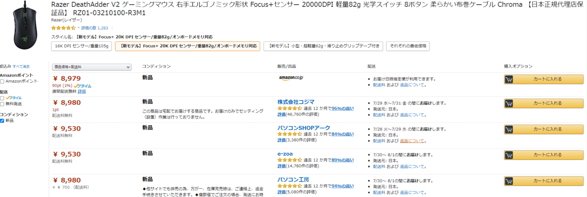Open seller パソコン工房
The image size is (587, 197).
(x=293, y=179)
